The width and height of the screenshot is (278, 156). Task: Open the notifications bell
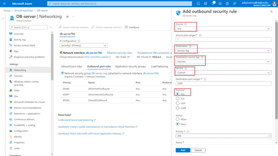click(x=213, y=3)
